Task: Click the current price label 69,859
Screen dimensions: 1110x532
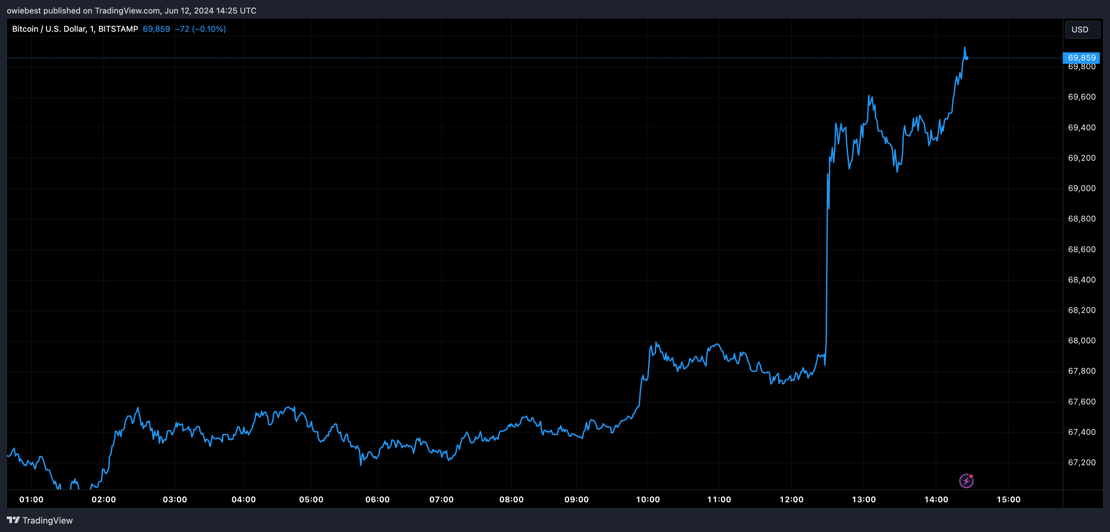Action: (x=1082, y=58)
